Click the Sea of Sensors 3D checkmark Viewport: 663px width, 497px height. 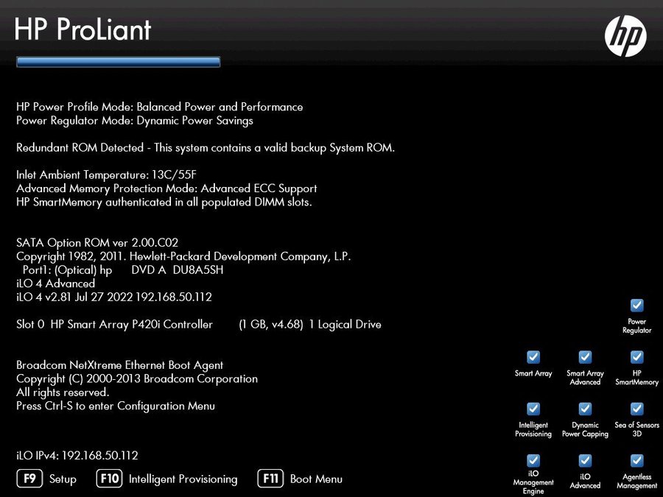pyautogui.click(x=636, y=409)
